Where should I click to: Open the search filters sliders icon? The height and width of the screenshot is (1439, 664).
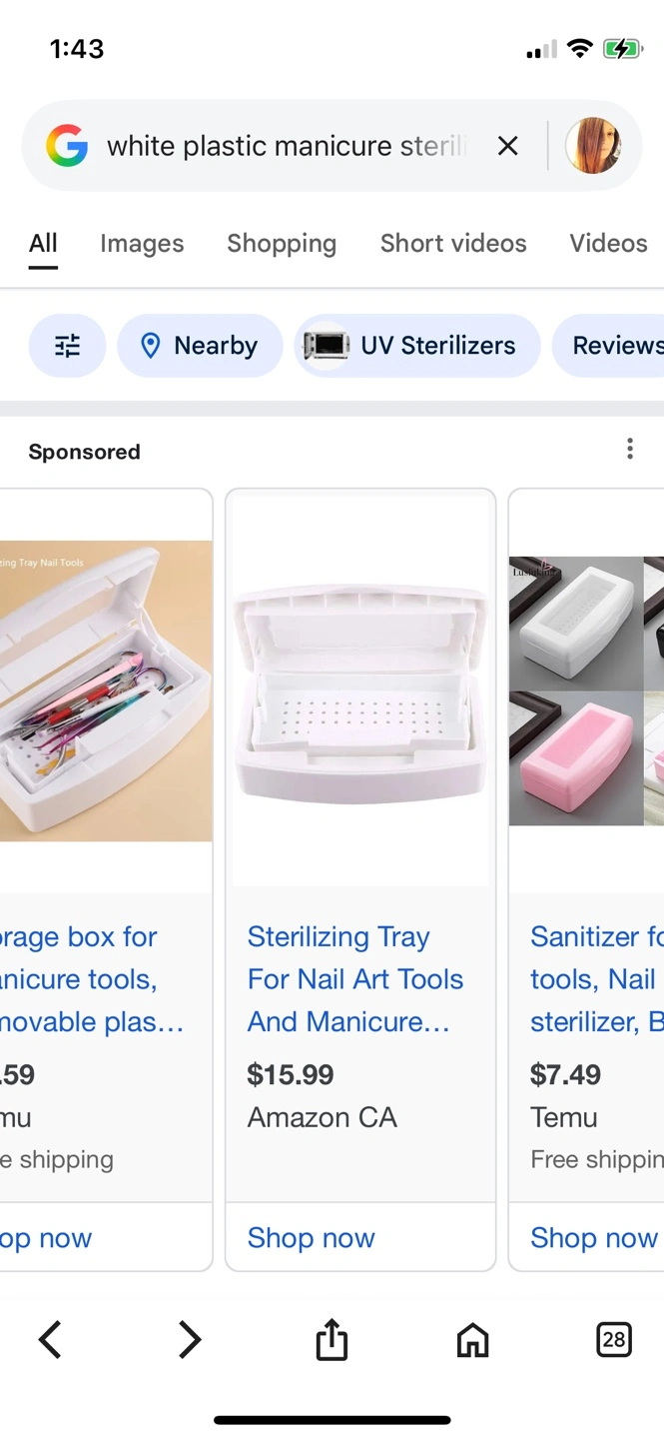(x=67, y=346)
